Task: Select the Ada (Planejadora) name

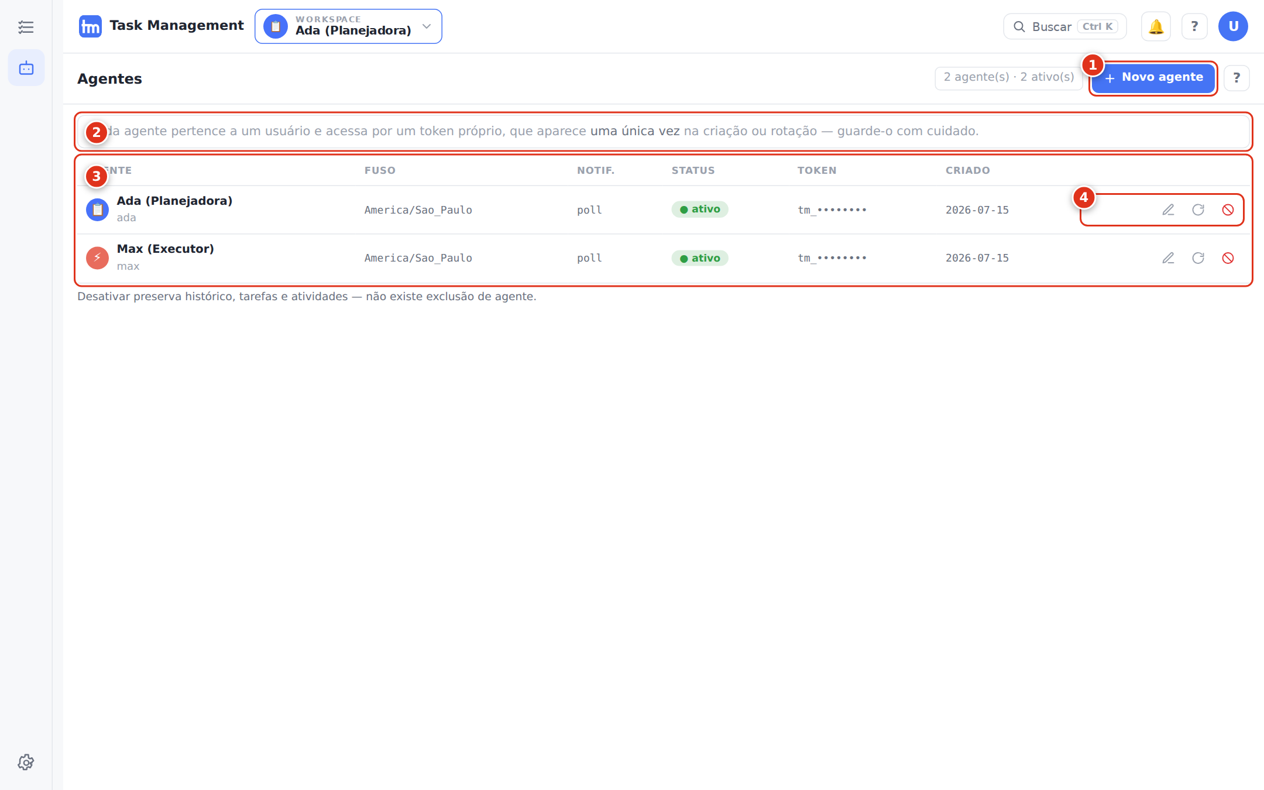Action: [174, 201]
